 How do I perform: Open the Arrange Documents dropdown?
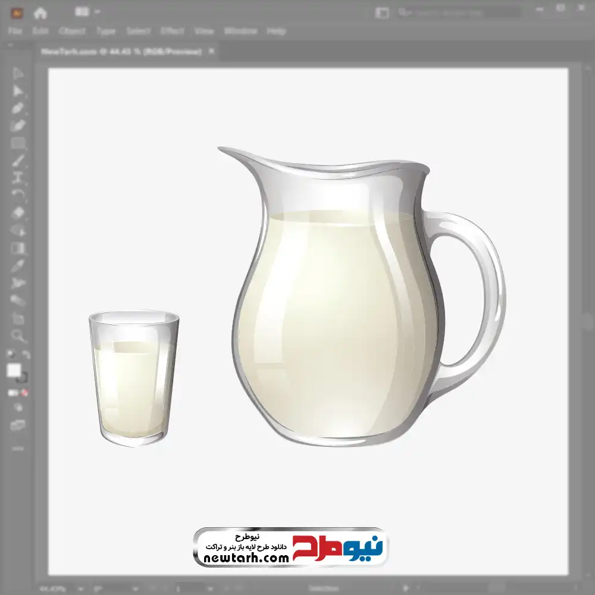pyautogui.click(x=88, y=12)
